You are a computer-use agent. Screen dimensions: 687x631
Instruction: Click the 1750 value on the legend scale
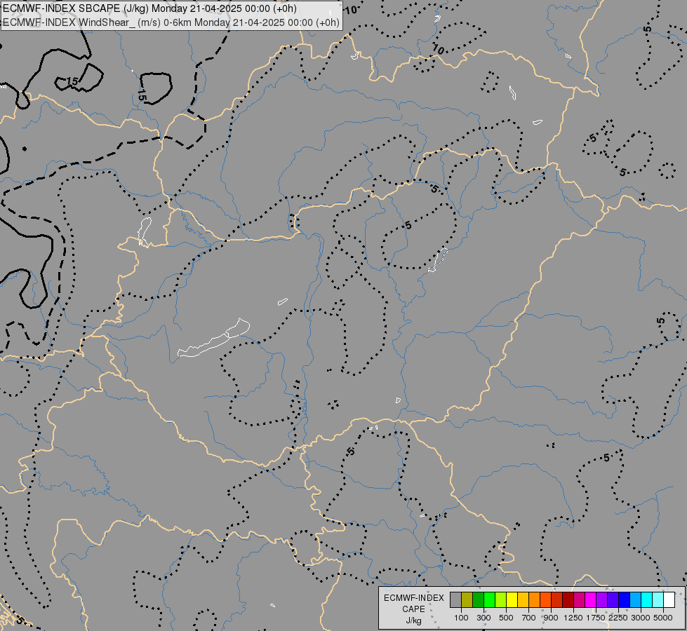(x=596, y=618)
